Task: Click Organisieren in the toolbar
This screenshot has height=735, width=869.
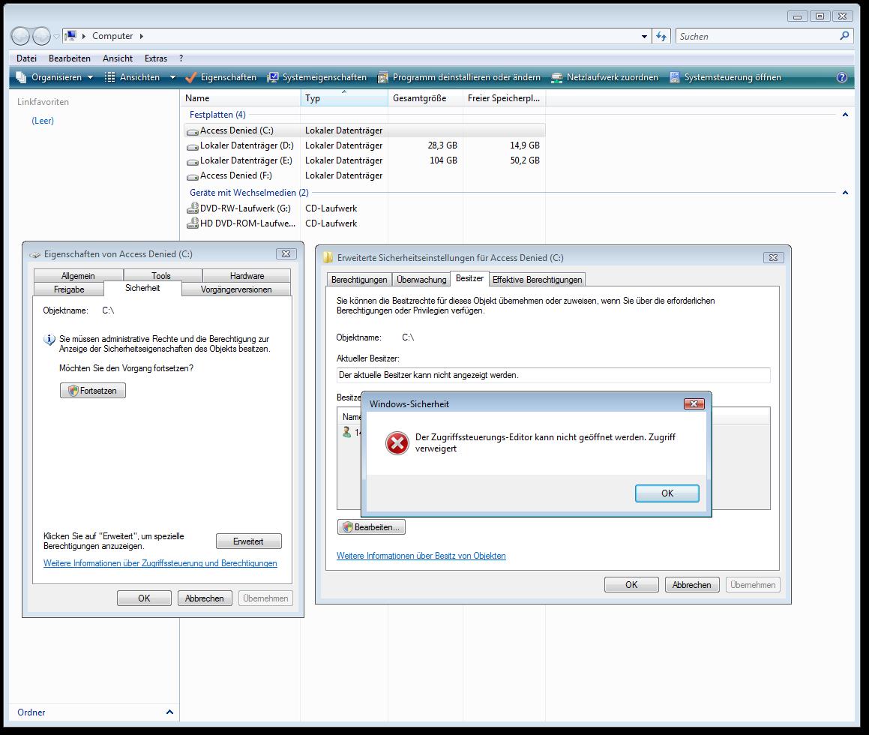Action: [54, 77]
